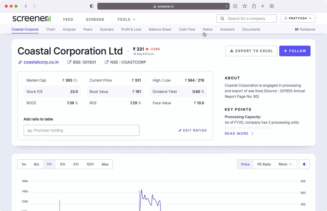This screenshot has width=327, height=211.
Task: Click the Screener logo
Action: pyautogui.click(x=32, y=18)
